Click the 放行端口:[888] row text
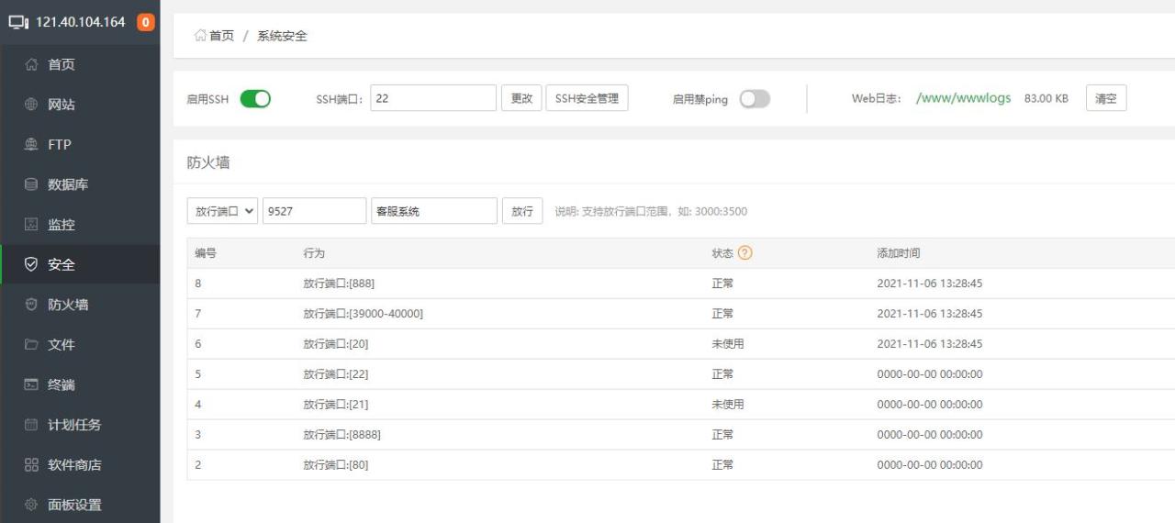The height and width of the screenshot is (523, 1175). [x=339, y=284]
